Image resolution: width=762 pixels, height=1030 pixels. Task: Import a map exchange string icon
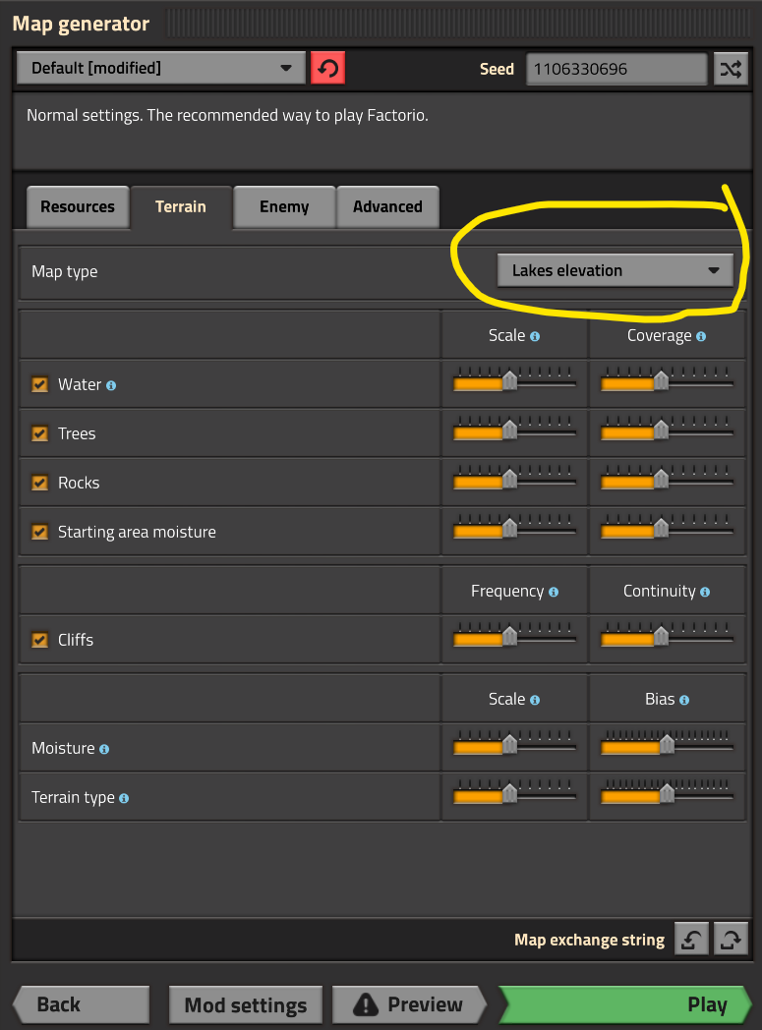[692, 940]
